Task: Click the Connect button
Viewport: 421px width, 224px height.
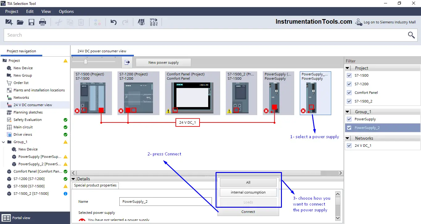Action: click(x=248, y=212)
